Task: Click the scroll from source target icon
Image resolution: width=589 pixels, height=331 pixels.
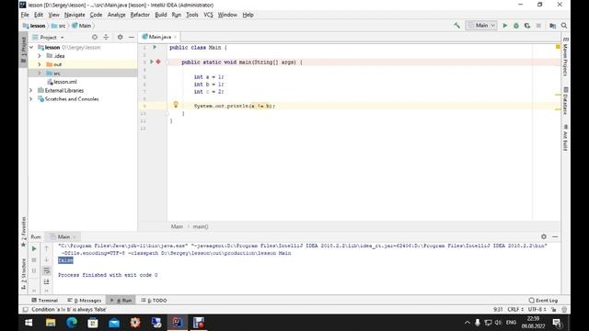Action: click(x=95, y=37)
